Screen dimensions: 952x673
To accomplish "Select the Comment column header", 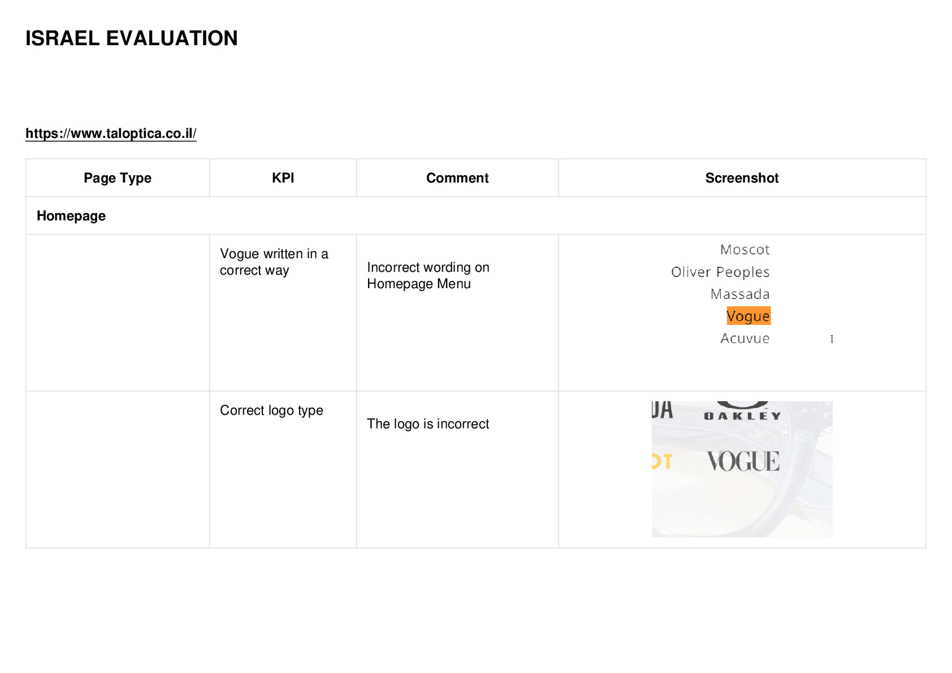I will pyautogui.click(x=457, y=178).
